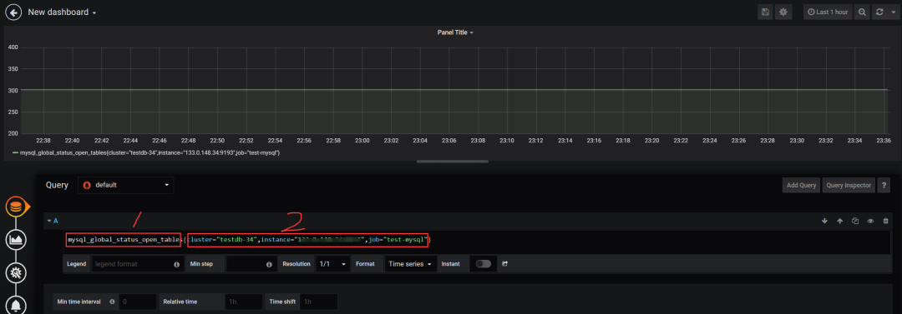Click the 400 y-axis label
The image size is (902, 314).
click(x=13, y=47)
